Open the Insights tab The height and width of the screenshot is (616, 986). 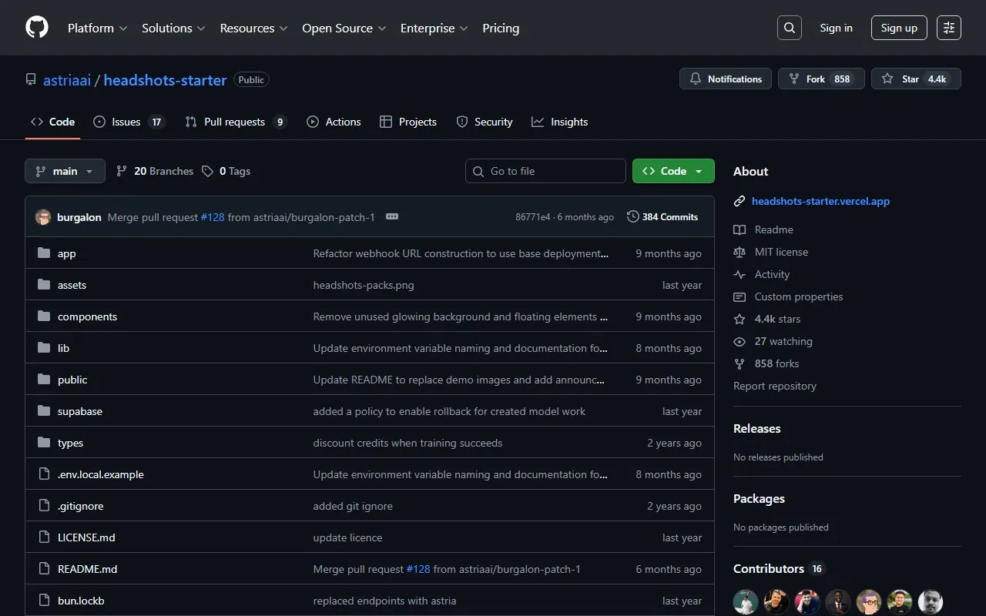coord(560,122)
